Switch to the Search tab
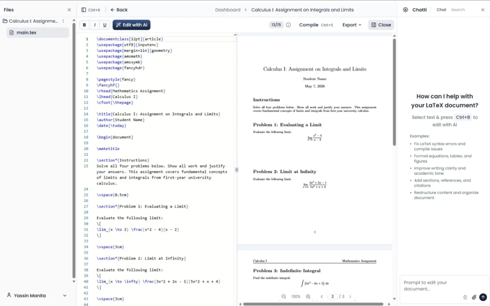490x306 pixels. [x=458, y=10]
